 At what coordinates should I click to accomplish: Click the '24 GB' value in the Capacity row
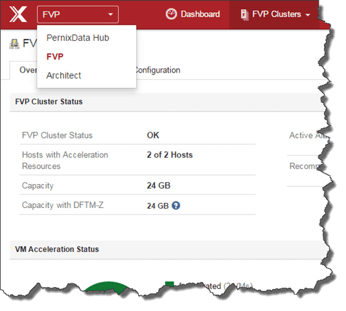tap(159, 186)
